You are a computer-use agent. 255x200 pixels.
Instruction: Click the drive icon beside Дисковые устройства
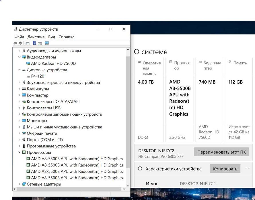[24, 70]
